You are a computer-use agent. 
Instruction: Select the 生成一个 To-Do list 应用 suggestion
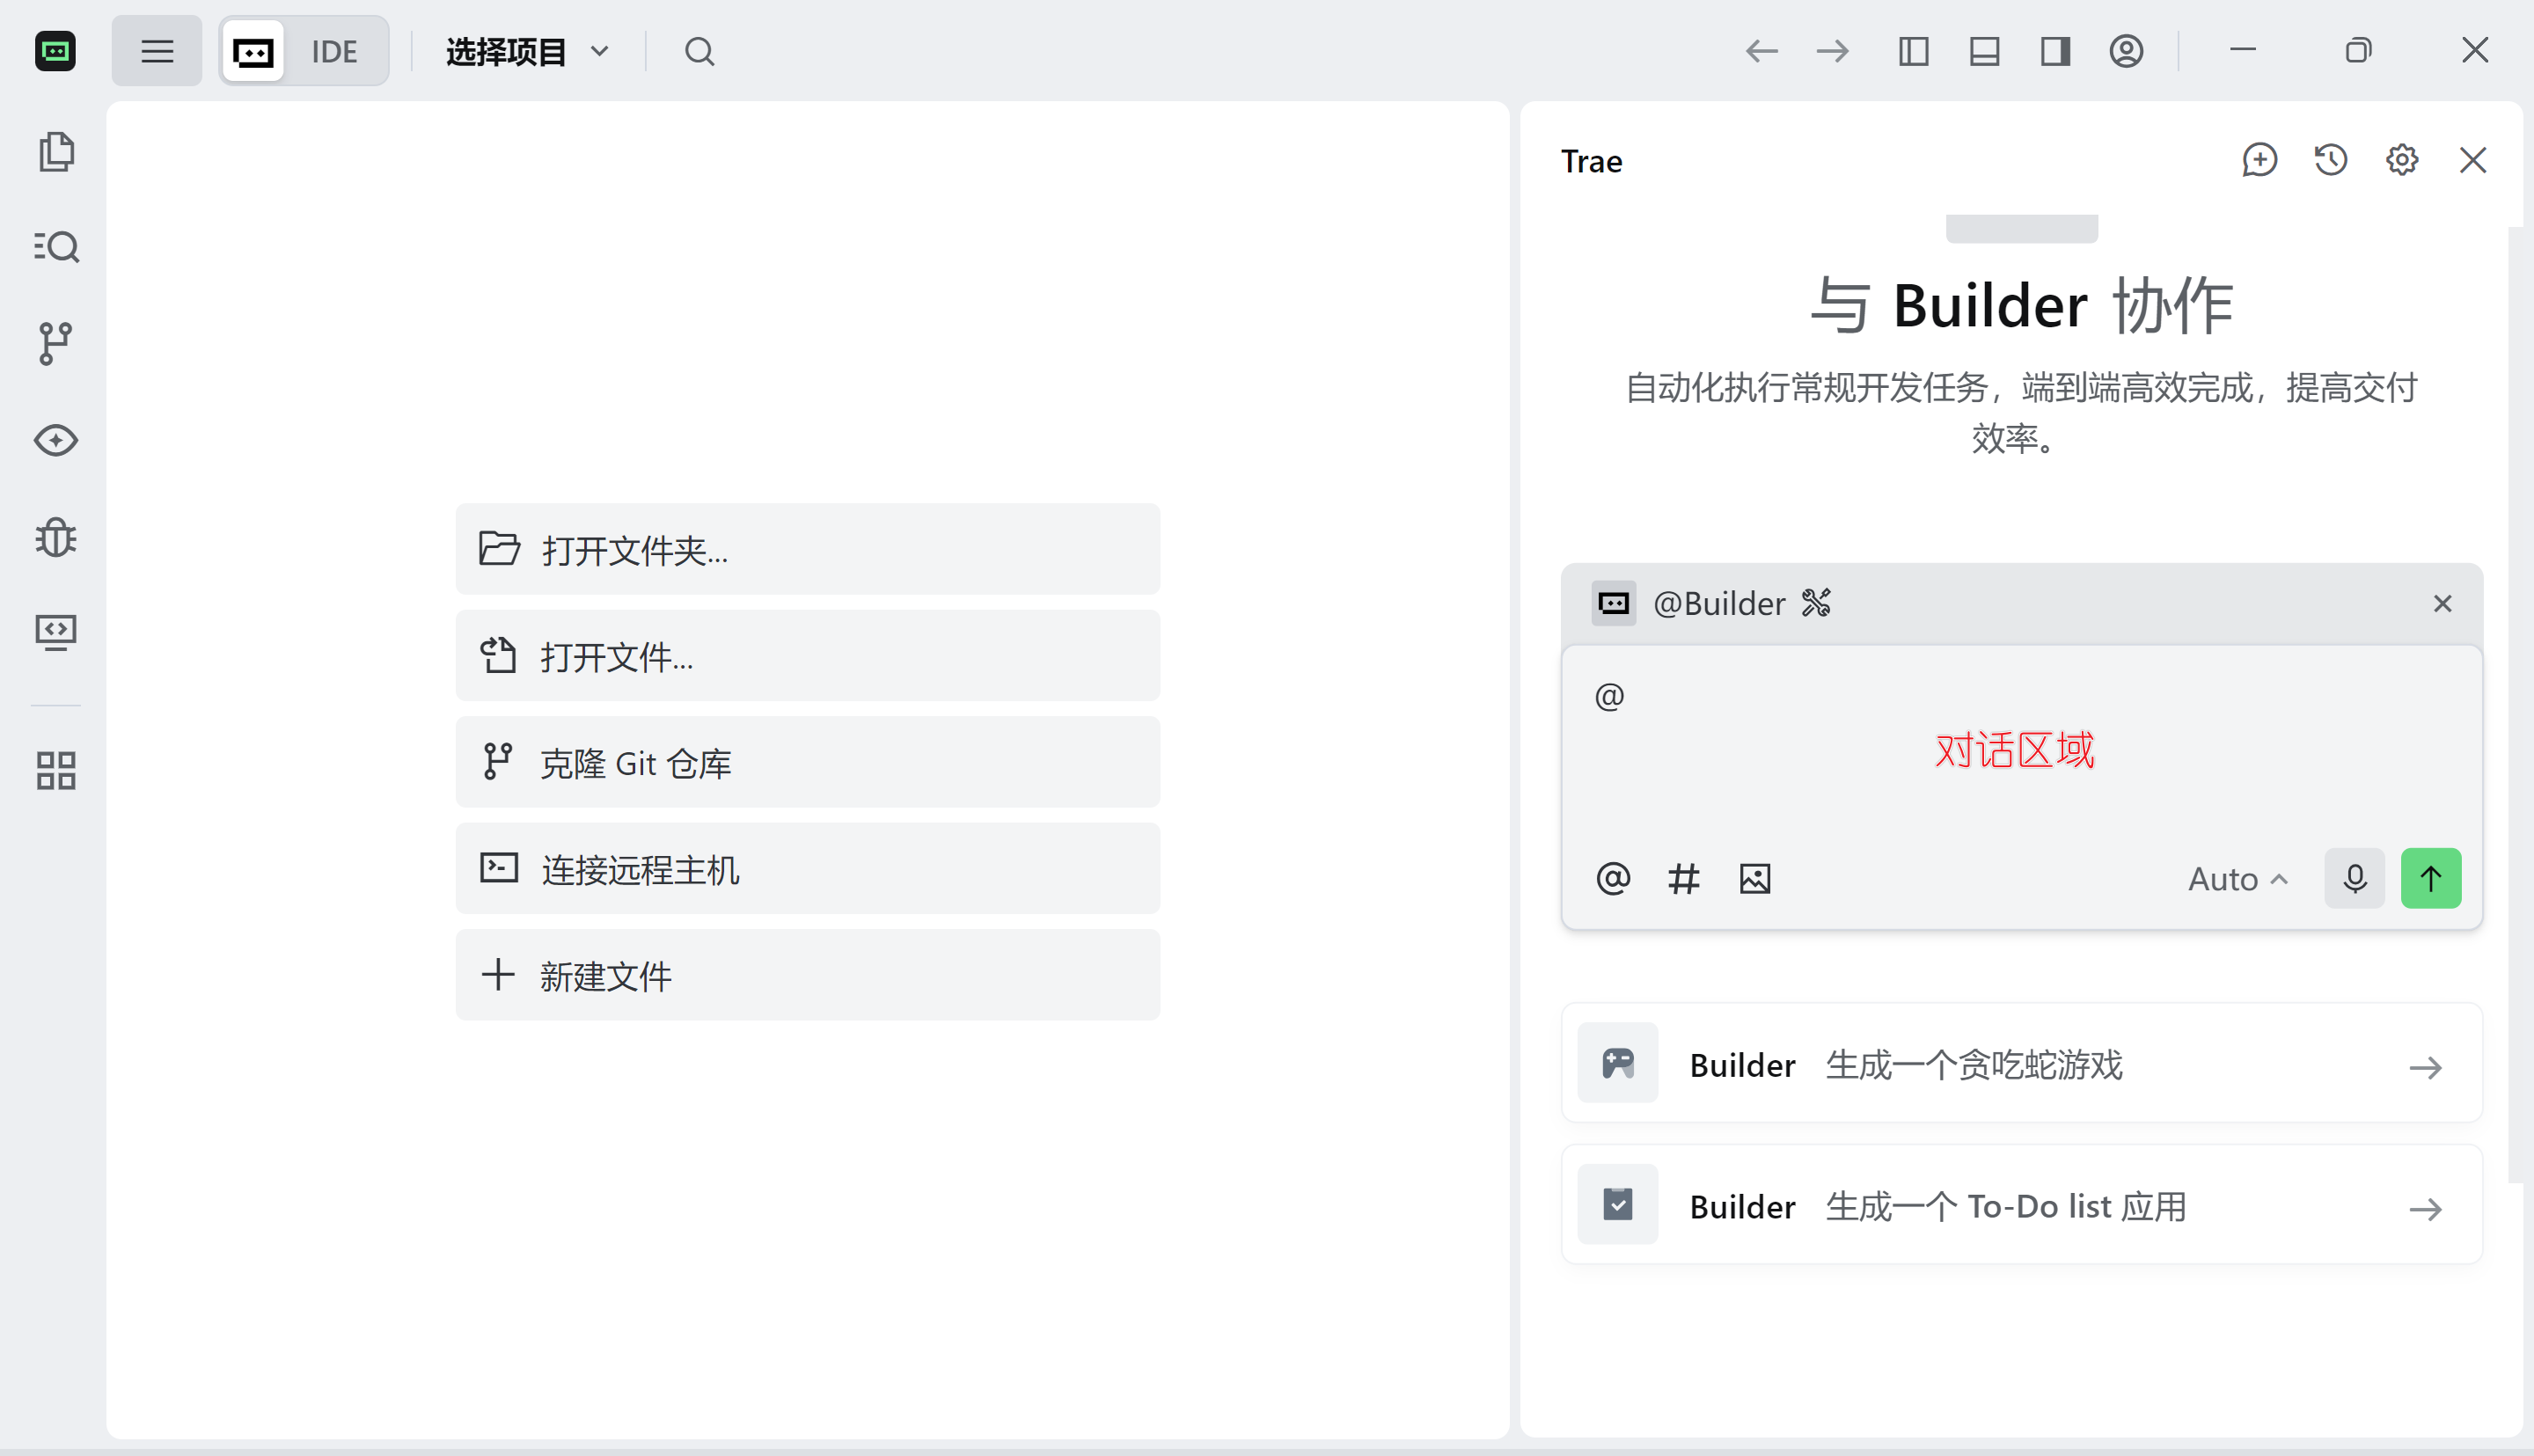(x=2022, y=1204)
